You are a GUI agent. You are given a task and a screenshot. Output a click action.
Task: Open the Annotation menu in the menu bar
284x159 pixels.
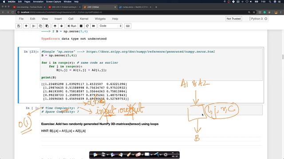pyautogui.click(x=38, y=2)
